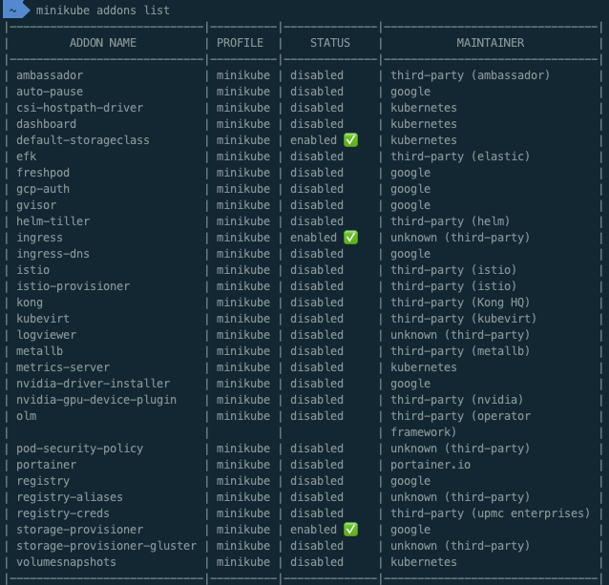
Task: Click 'google' maintainer in the auto-pause row
Action: 410,92
